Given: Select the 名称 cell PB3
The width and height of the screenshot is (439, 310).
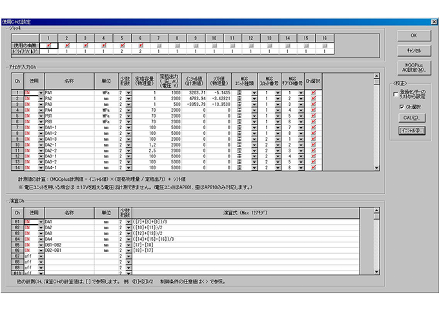Looking at the screenshot, I should [x=69, y=121].
